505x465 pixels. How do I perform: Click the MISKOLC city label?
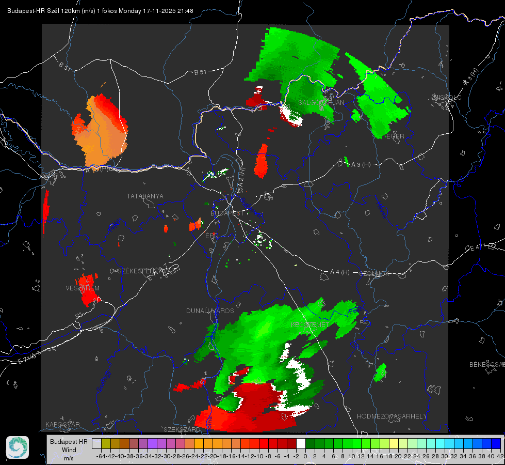[447, 97]
